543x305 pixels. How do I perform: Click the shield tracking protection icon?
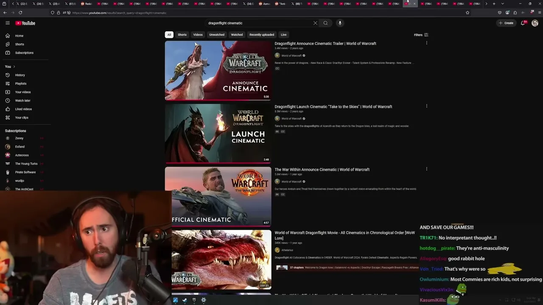(x=53, y=13)
